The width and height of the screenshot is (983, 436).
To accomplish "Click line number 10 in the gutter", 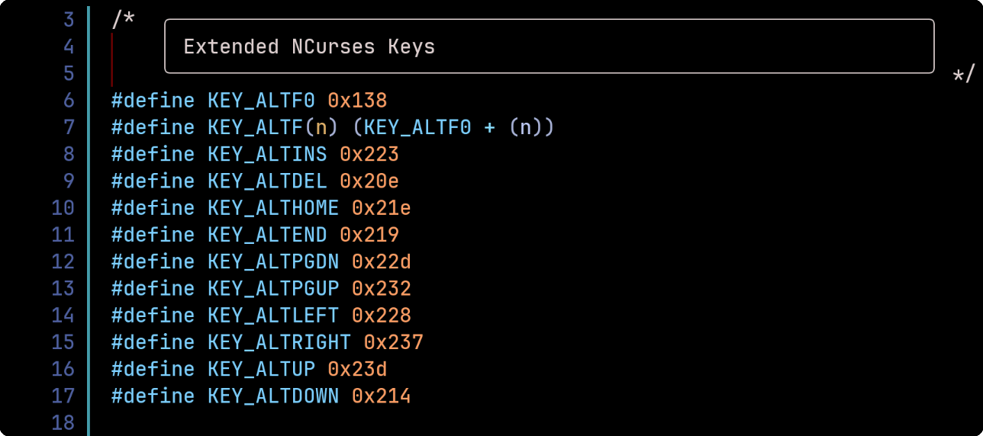I will pyautogui.click(x=63, y=208).
